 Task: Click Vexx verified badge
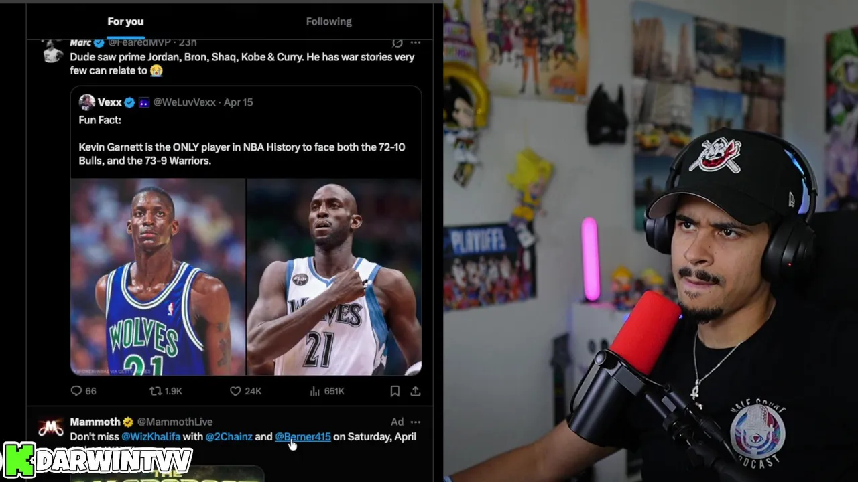(129, 102)
